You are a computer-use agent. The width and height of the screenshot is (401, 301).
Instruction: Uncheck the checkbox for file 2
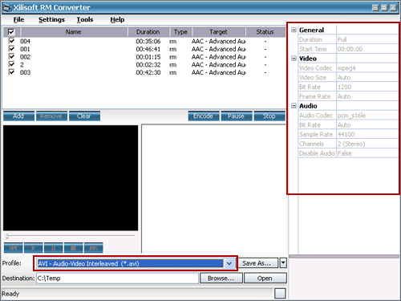coord(11,64)
